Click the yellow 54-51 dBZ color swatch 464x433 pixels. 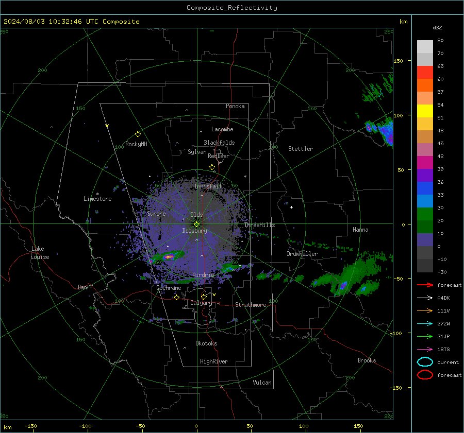[425, 111]
